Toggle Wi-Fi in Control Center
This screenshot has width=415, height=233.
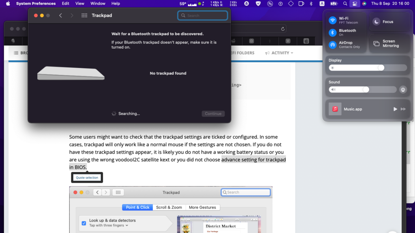(333, 20)
